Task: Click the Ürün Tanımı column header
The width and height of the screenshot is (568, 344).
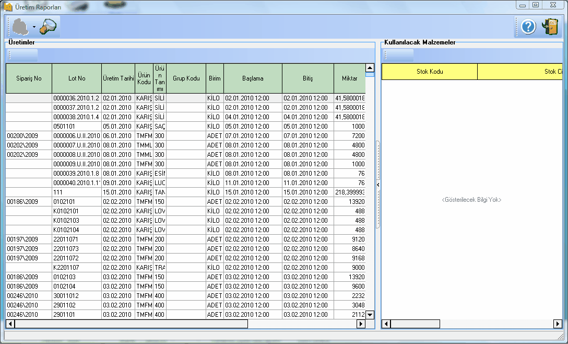Action: (x=160, y=78)
